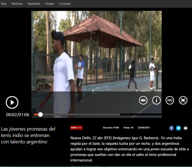Viewport: 192px width, 167px height.
Task: Open the Hoy menu item
Action: coord(4,4)
